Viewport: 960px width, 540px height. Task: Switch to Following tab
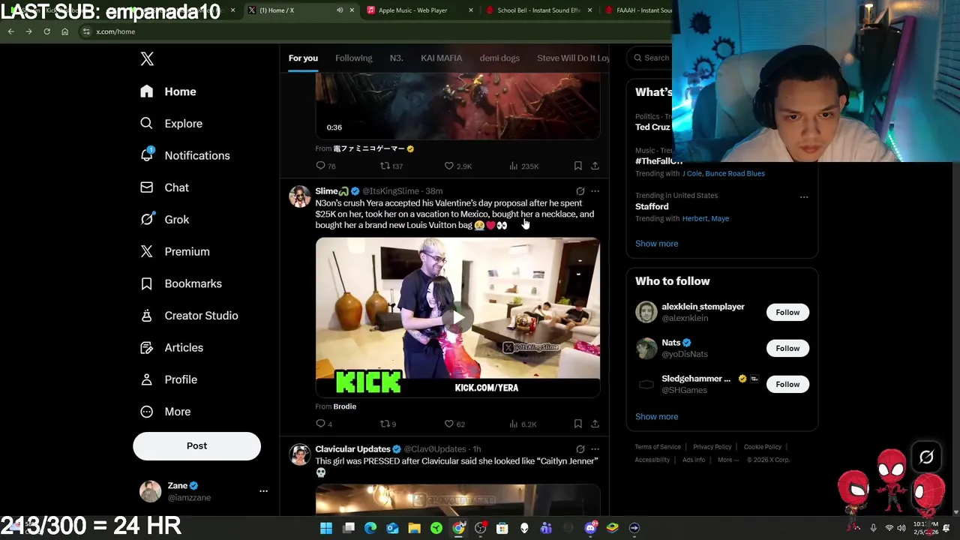point(353,58)
